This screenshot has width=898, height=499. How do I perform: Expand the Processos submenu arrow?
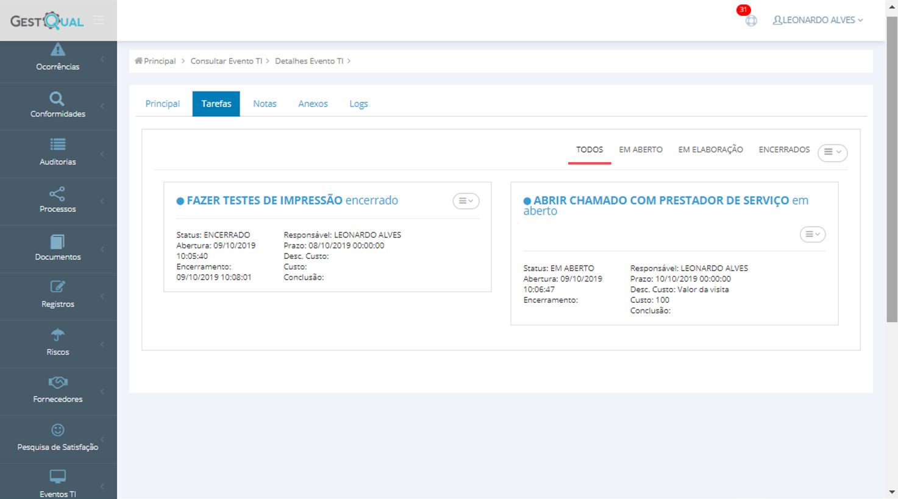click(102, 201)
